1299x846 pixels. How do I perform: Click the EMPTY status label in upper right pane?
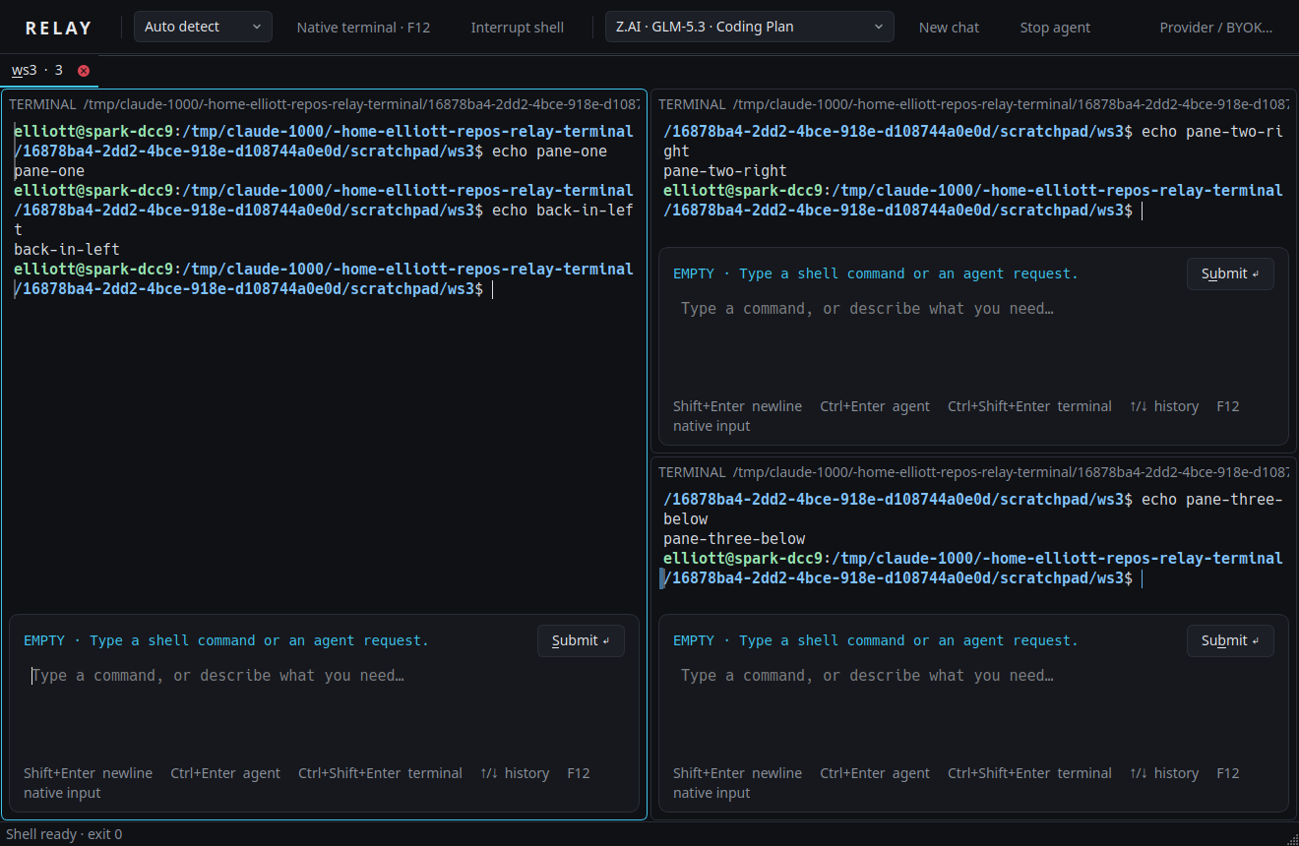point(694,273)
